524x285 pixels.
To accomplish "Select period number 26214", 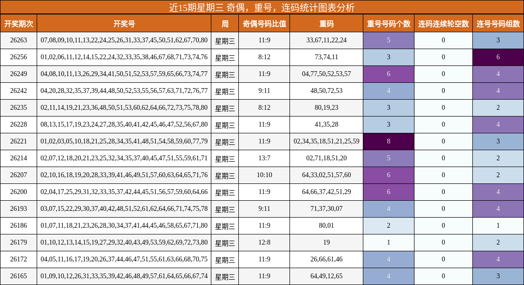I will (18, 158).
